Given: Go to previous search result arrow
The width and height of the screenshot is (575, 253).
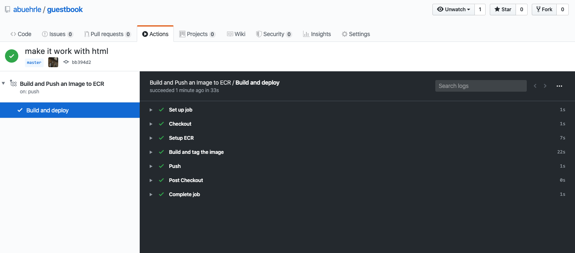Looking at the screenshot, I should (535, 86).
